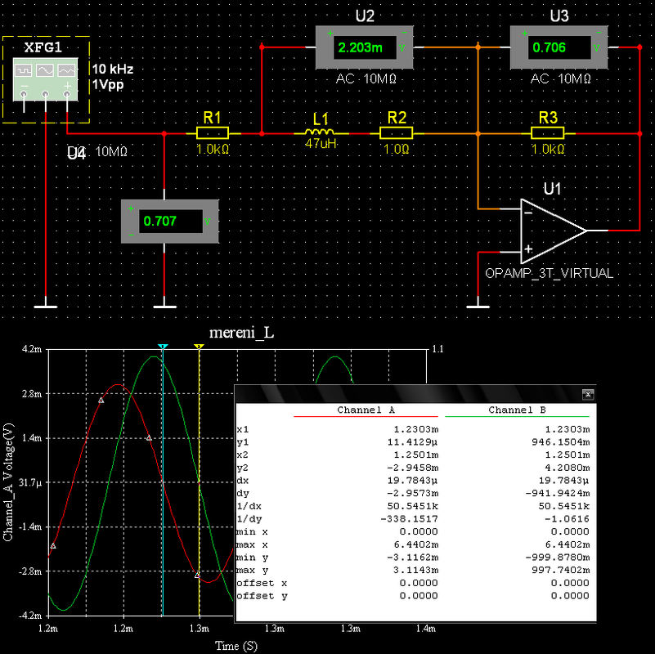The width and height of the screenshot is (655, 654).
Task: Select inductor L1 coil symbol
Action: tap(320, 132)
